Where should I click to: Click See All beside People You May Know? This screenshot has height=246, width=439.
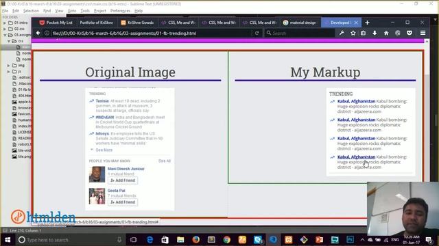pos(165,161)
